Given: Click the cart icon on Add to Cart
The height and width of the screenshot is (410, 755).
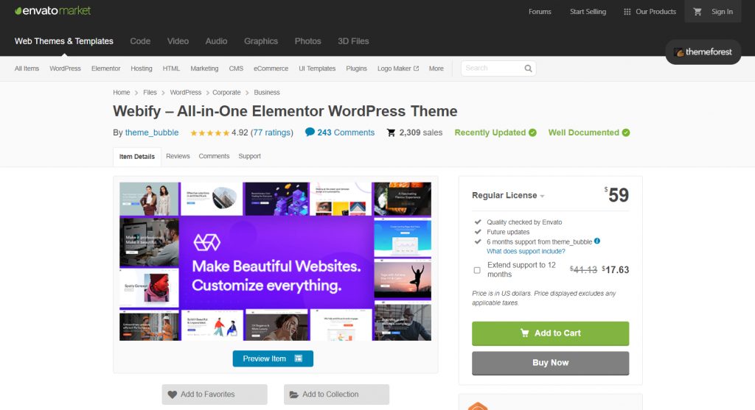Looking at the screenshot, I should (x=525, y=333).
